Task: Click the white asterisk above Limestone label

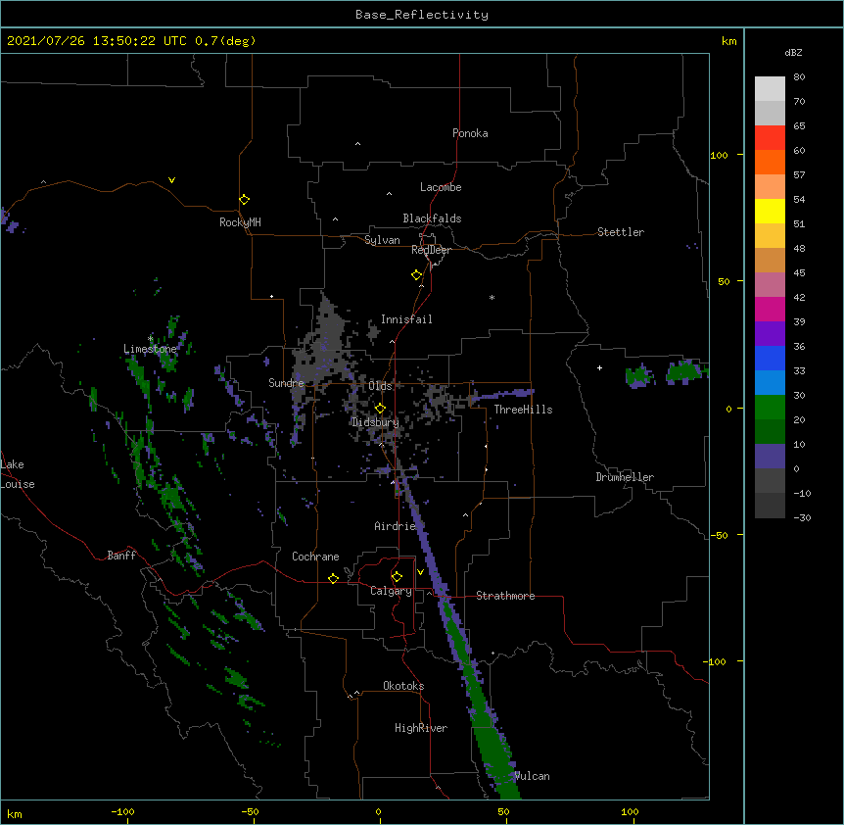Action: 151,339
